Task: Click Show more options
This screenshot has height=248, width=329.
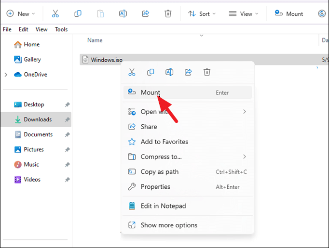Action: point(169,225)
